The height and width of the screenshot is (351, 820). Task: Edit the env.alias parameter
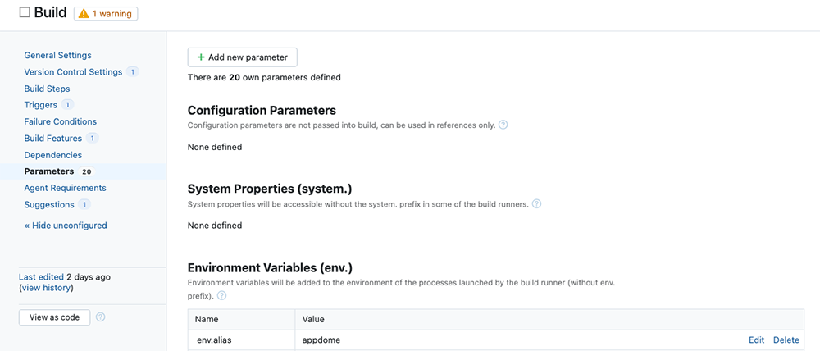pos(756,340)
